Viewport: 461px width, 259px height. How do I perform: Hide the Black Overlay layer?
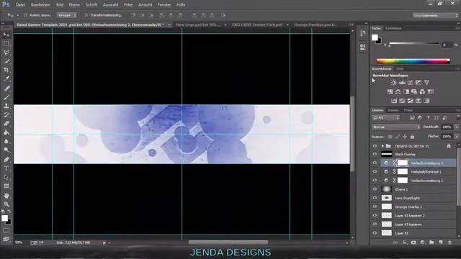(x=375, y=154)
